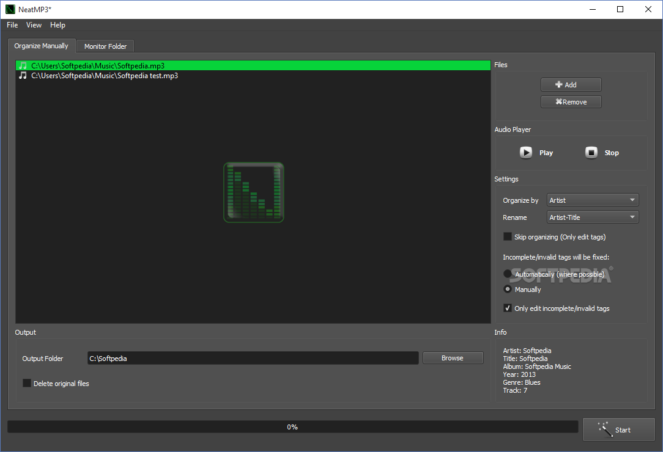Click the Artist: Softpedia info line
The image size is (663, 452).
coord(527,351)
